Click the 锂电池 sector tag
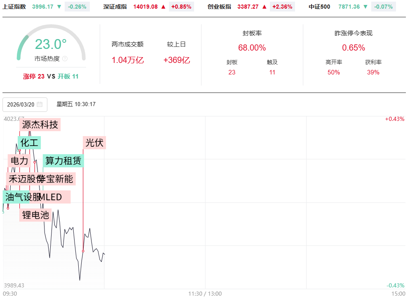 pos(35,215)
